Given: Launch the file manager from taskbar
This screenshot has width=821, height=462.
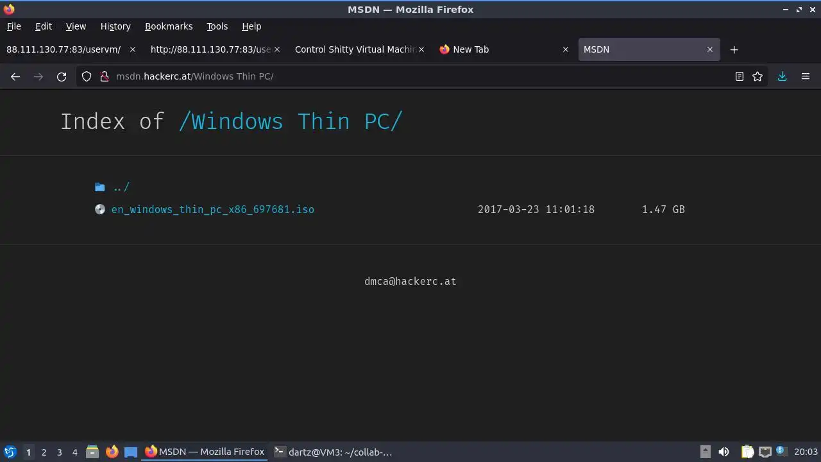Looking at the screenshot, I should coord(92,452).
